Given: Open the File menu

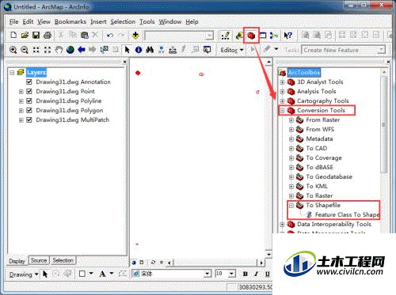Looking at the screenshot, I should (x=13, y=21).
